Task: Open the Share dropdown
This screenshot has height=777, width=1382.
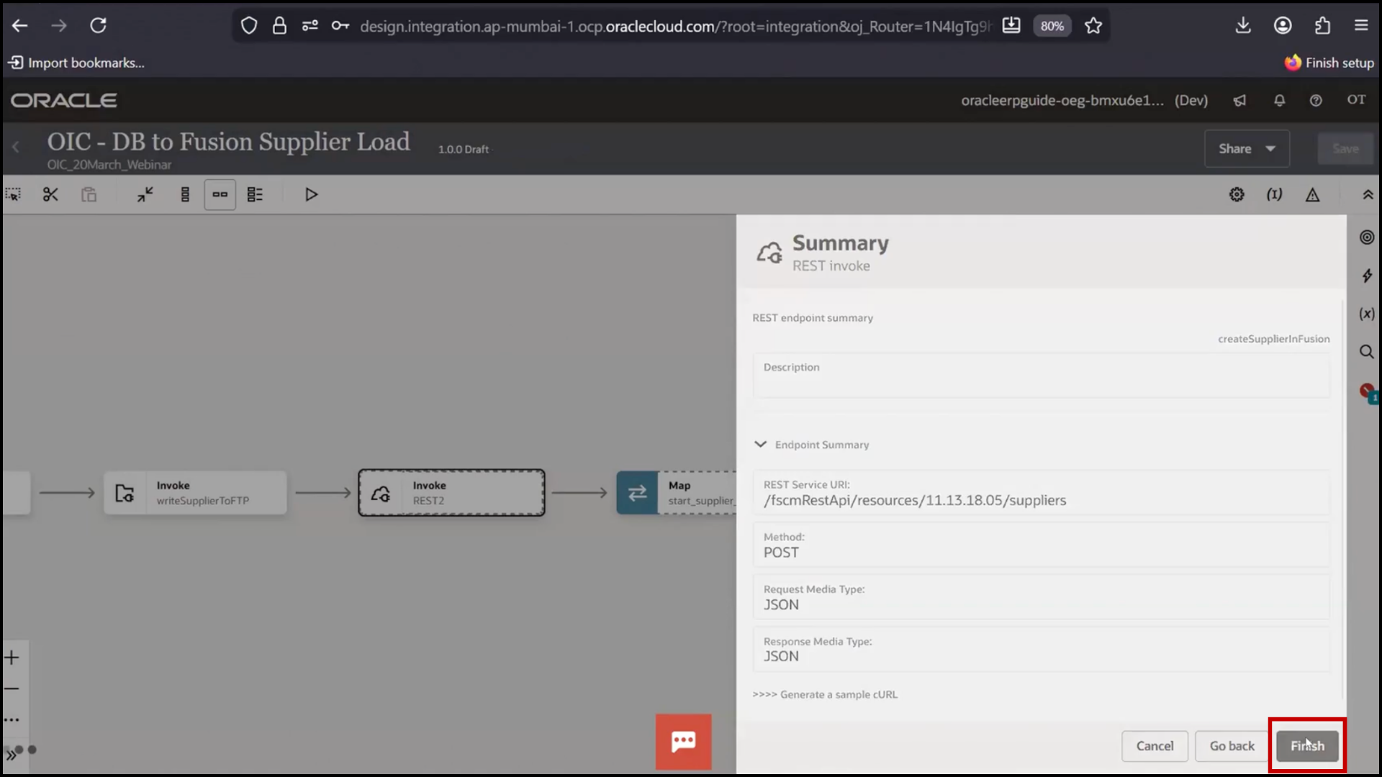Action: point(1247,149)
